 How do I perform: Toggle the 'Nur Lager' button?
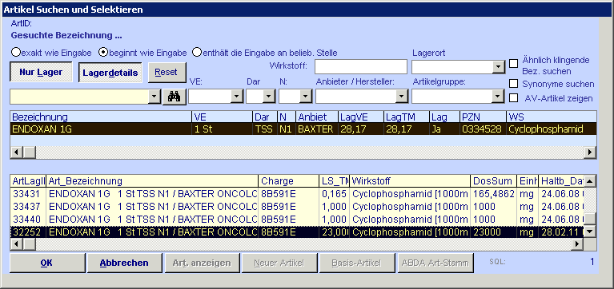(x=41, y=72)
